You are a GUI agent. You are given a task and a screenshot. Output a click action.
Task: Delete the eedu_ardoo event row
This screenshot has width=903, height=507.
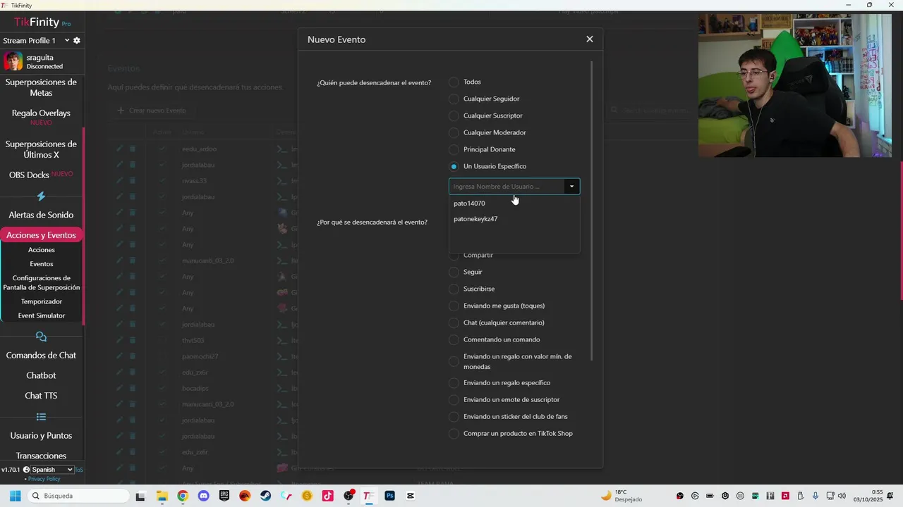132,149
